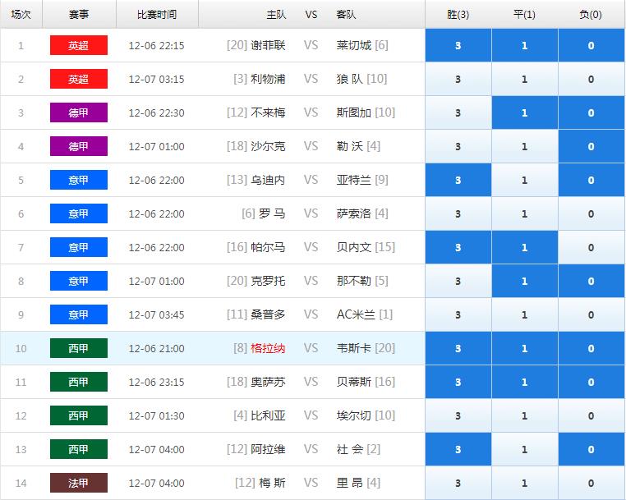This screenshot has height=500, width=626.
Task: Click the 英超 badge in match 1
Action: tap(79, 45)
